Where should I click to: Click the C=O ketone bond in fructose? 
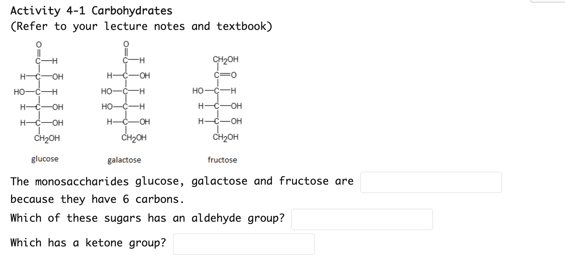click(x=224, y=75)
